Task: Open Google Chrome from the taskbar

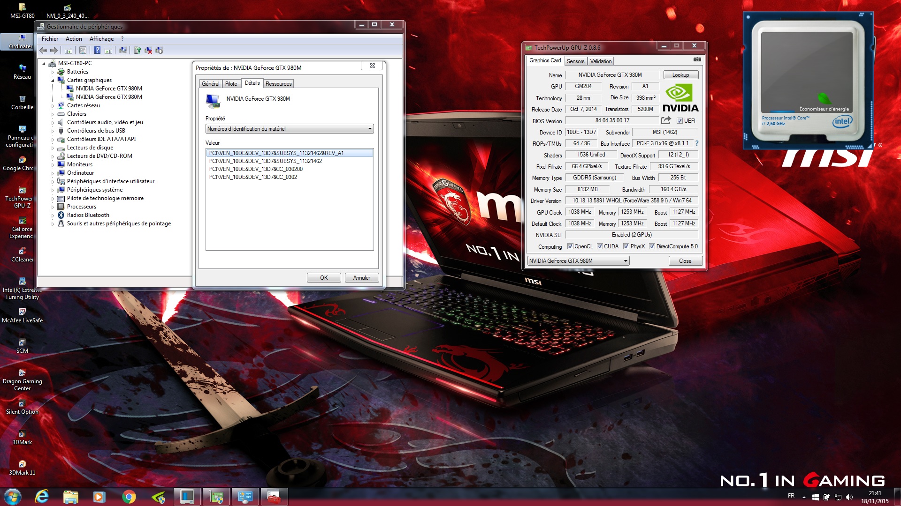Action: pyautogui.click(x=129, y=497)
